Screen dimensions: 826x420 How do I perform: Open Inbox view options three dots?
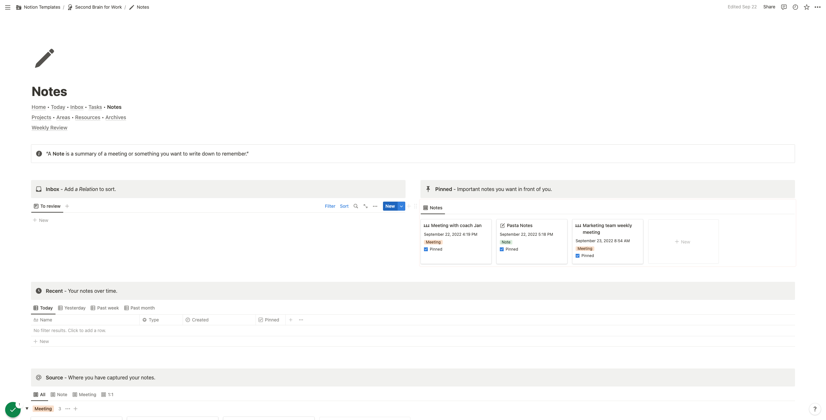[x=375, y=206]
